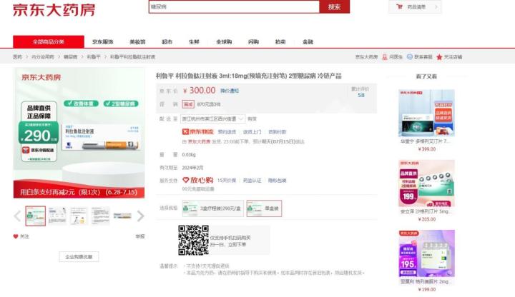The height and width of the screenshot is (297, 515).
Task: Expand the cart list arrow in header
Action: coord(436,7)
